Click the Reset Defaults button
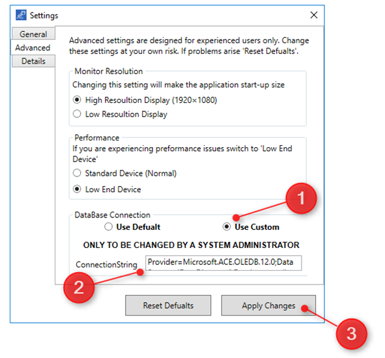385x358 pixels. click(x=168, y=305)
